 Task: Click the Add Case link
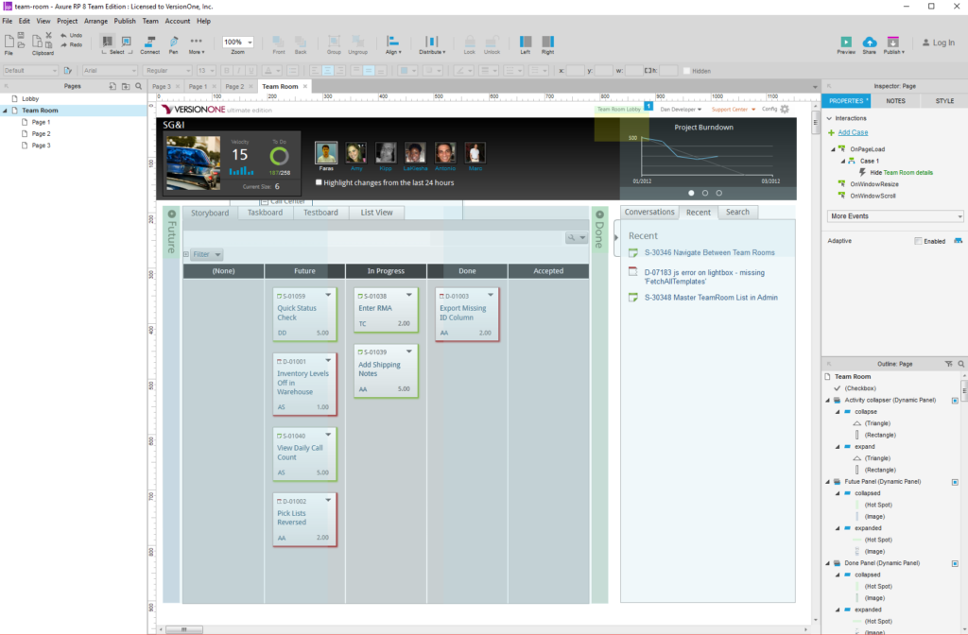tap(853, 132)
